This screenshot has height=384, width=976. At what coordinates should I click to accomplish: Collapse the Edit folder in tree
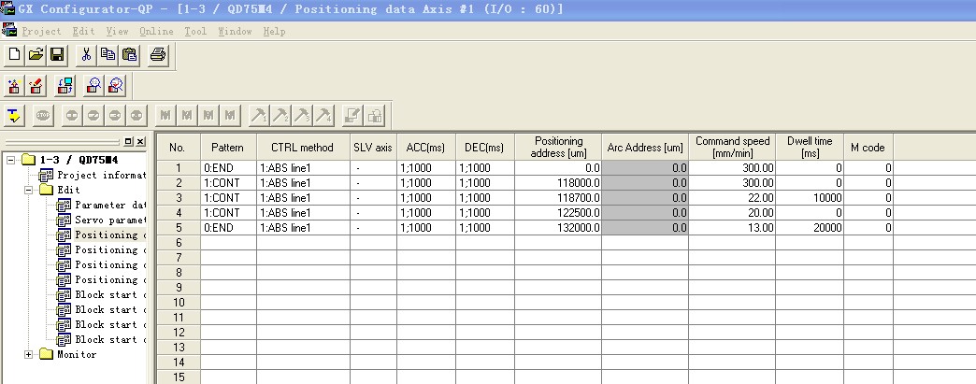[29, 190]
